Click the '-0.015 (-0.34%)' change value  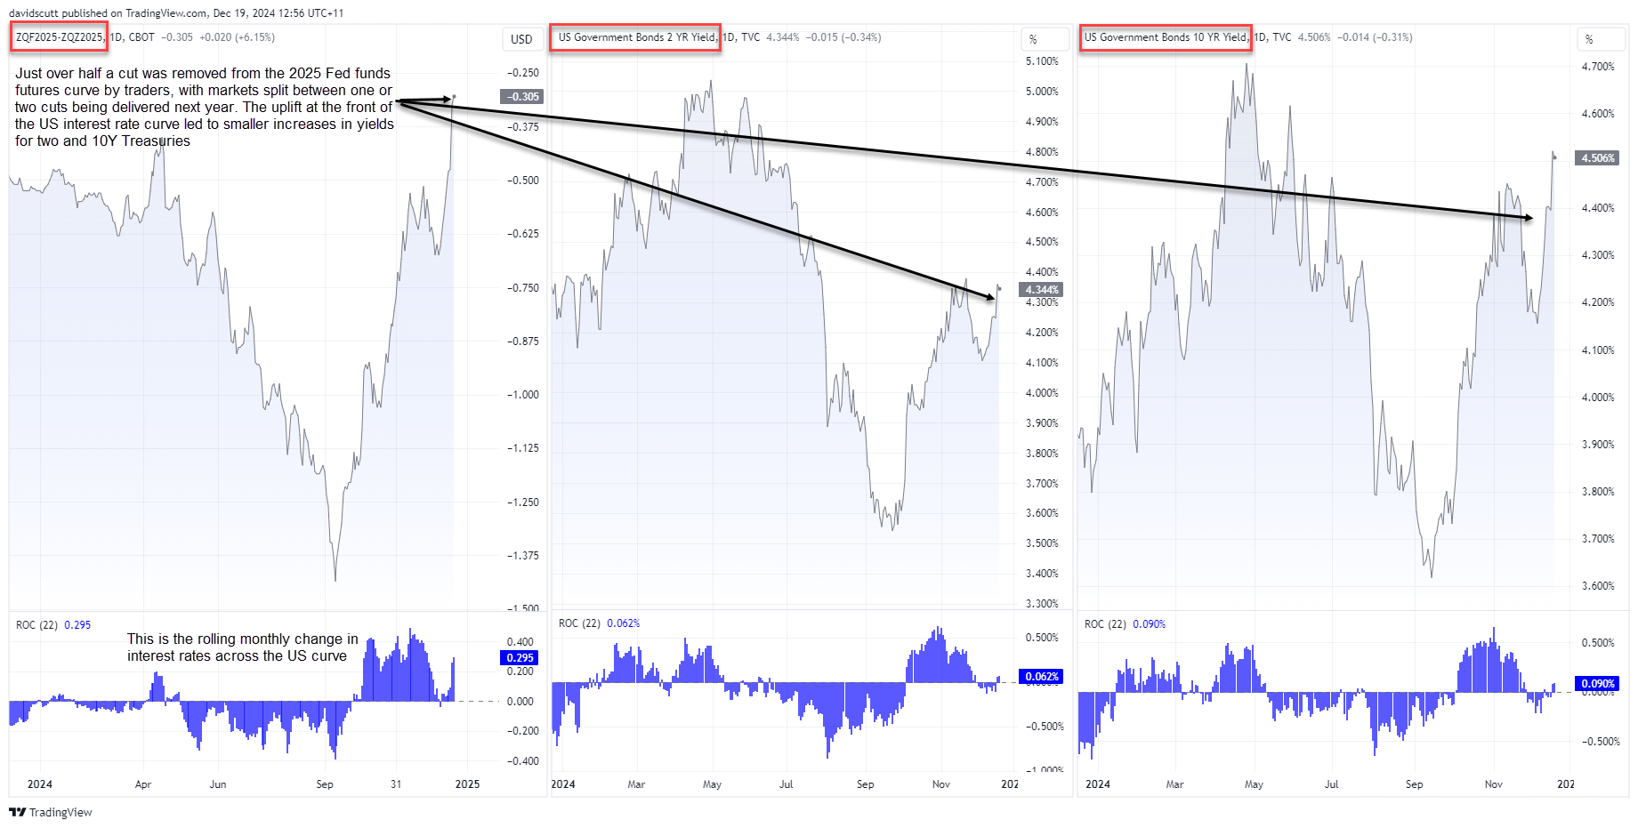843,37
